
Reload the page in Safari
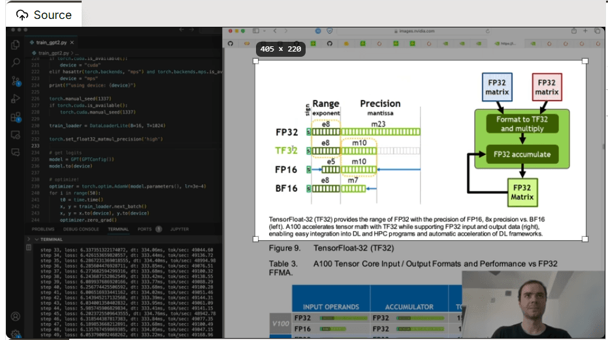(487, 31)
